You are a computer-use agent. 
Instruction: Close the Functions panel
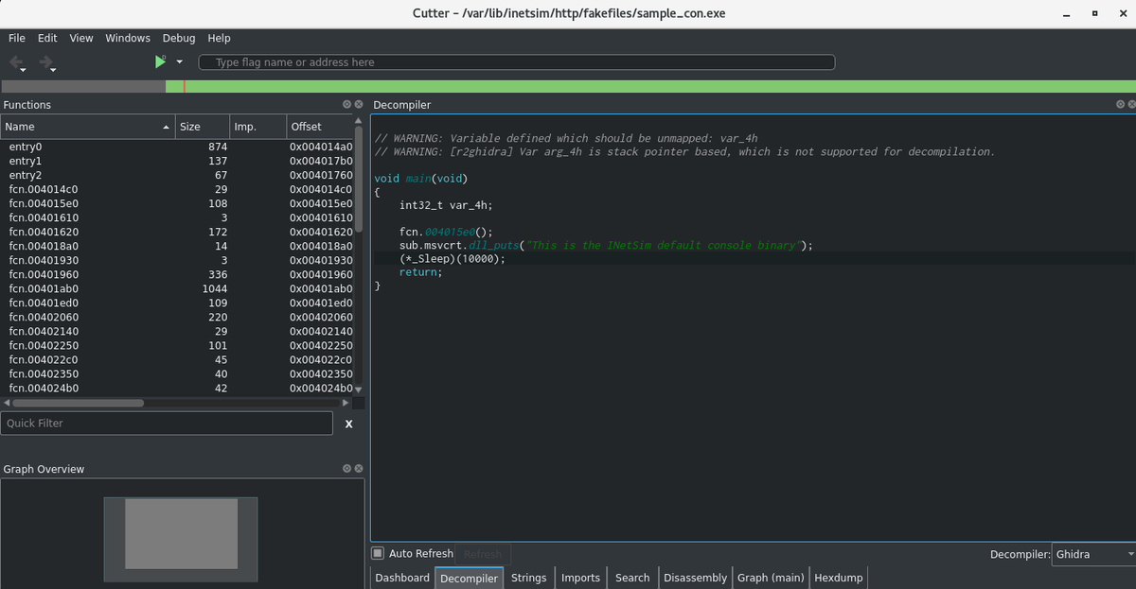point(359,104)
